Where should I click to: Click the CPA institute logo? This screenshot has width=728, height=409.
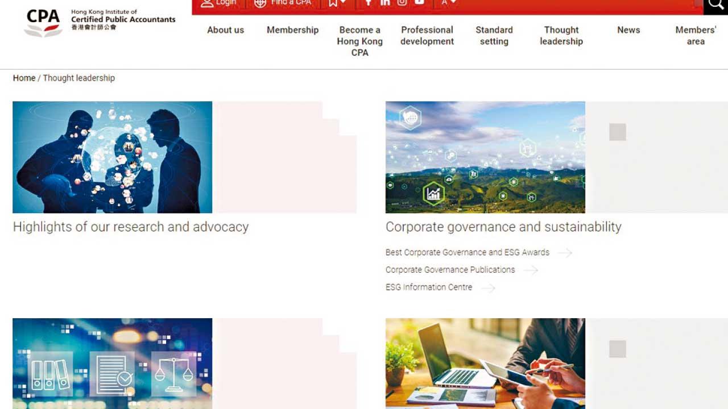pos(100,23)
